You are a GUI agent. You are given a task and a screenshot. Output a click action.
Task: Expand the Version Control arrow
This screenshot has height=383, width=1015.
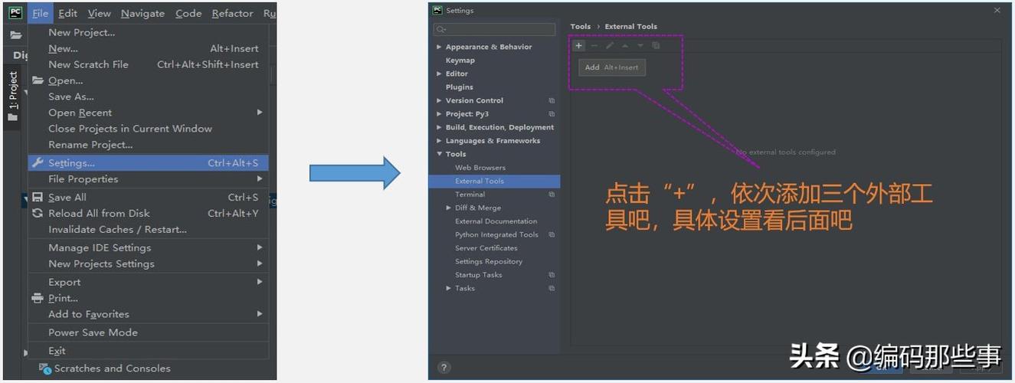click(x=439, y=100)
